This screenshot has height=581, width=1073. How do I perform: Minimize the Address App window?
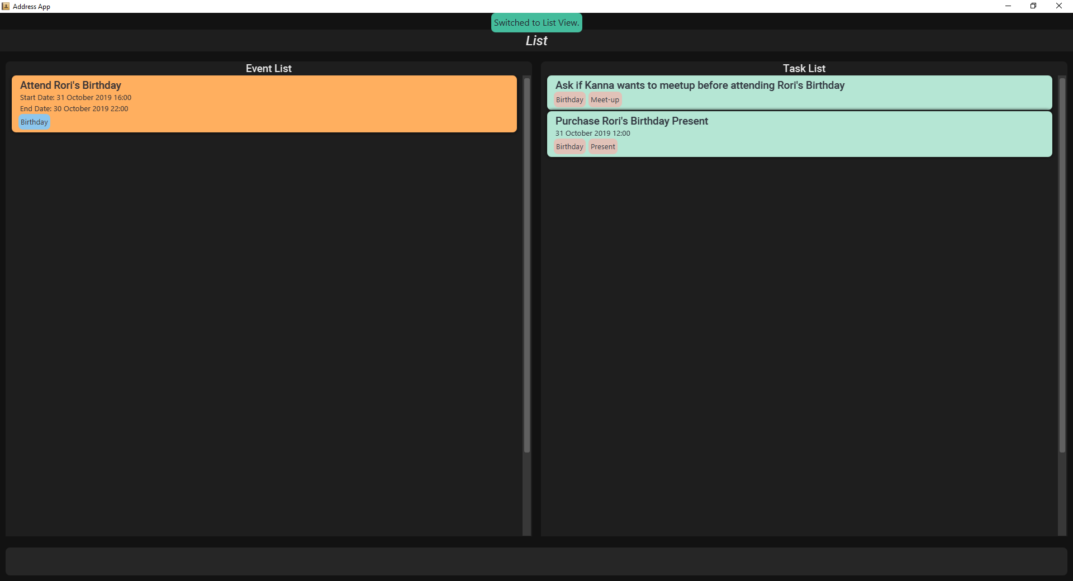click(x=1008, y=6)
